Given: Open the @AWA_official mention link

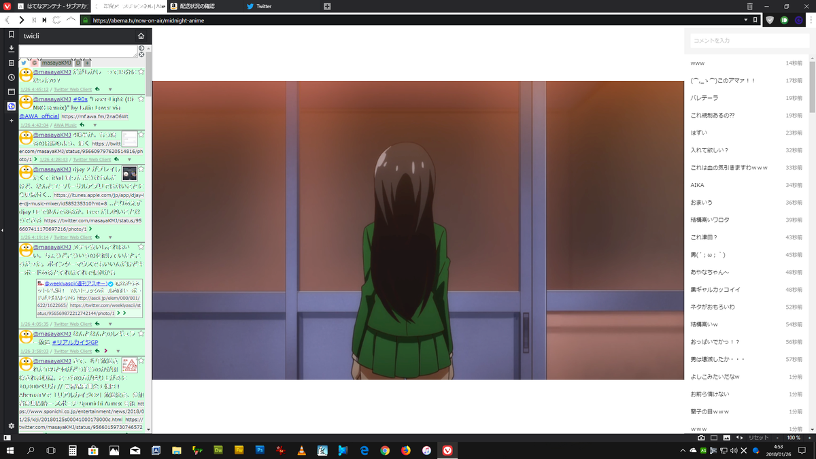Looking at the screenshot, I should [39, 116].
